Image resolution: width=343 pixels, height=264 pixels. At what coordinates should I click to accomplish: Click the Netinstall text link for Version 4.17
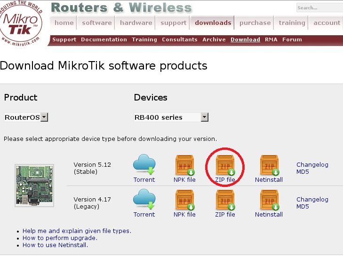269,214
